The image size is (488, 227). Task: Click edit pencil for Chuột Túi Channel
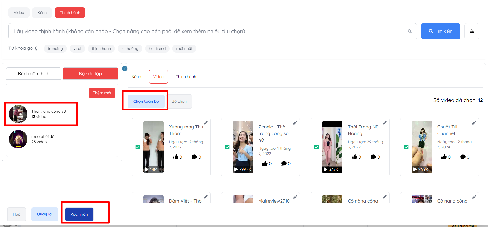tap(474, 123)
